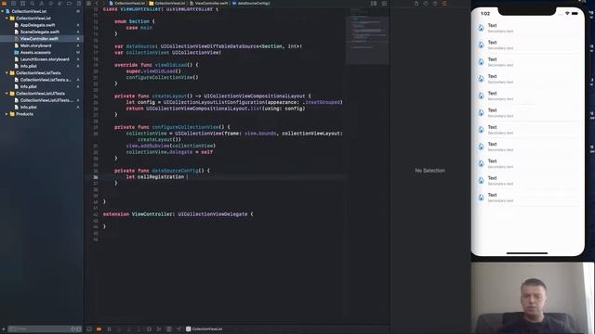Open the Project navigator folder icon

[x=4, y=4]
